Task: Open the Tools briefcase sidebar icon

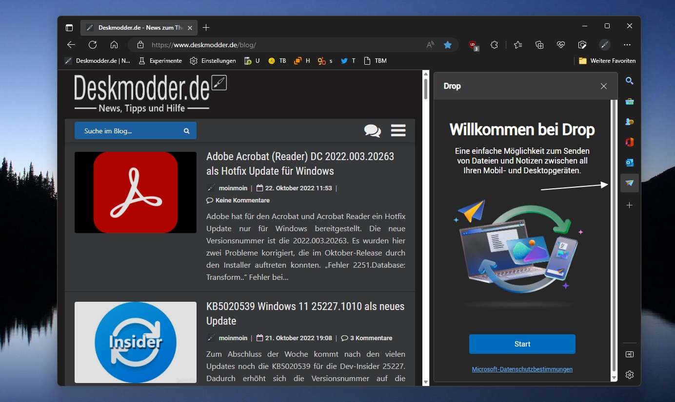Action: point(630,101)
